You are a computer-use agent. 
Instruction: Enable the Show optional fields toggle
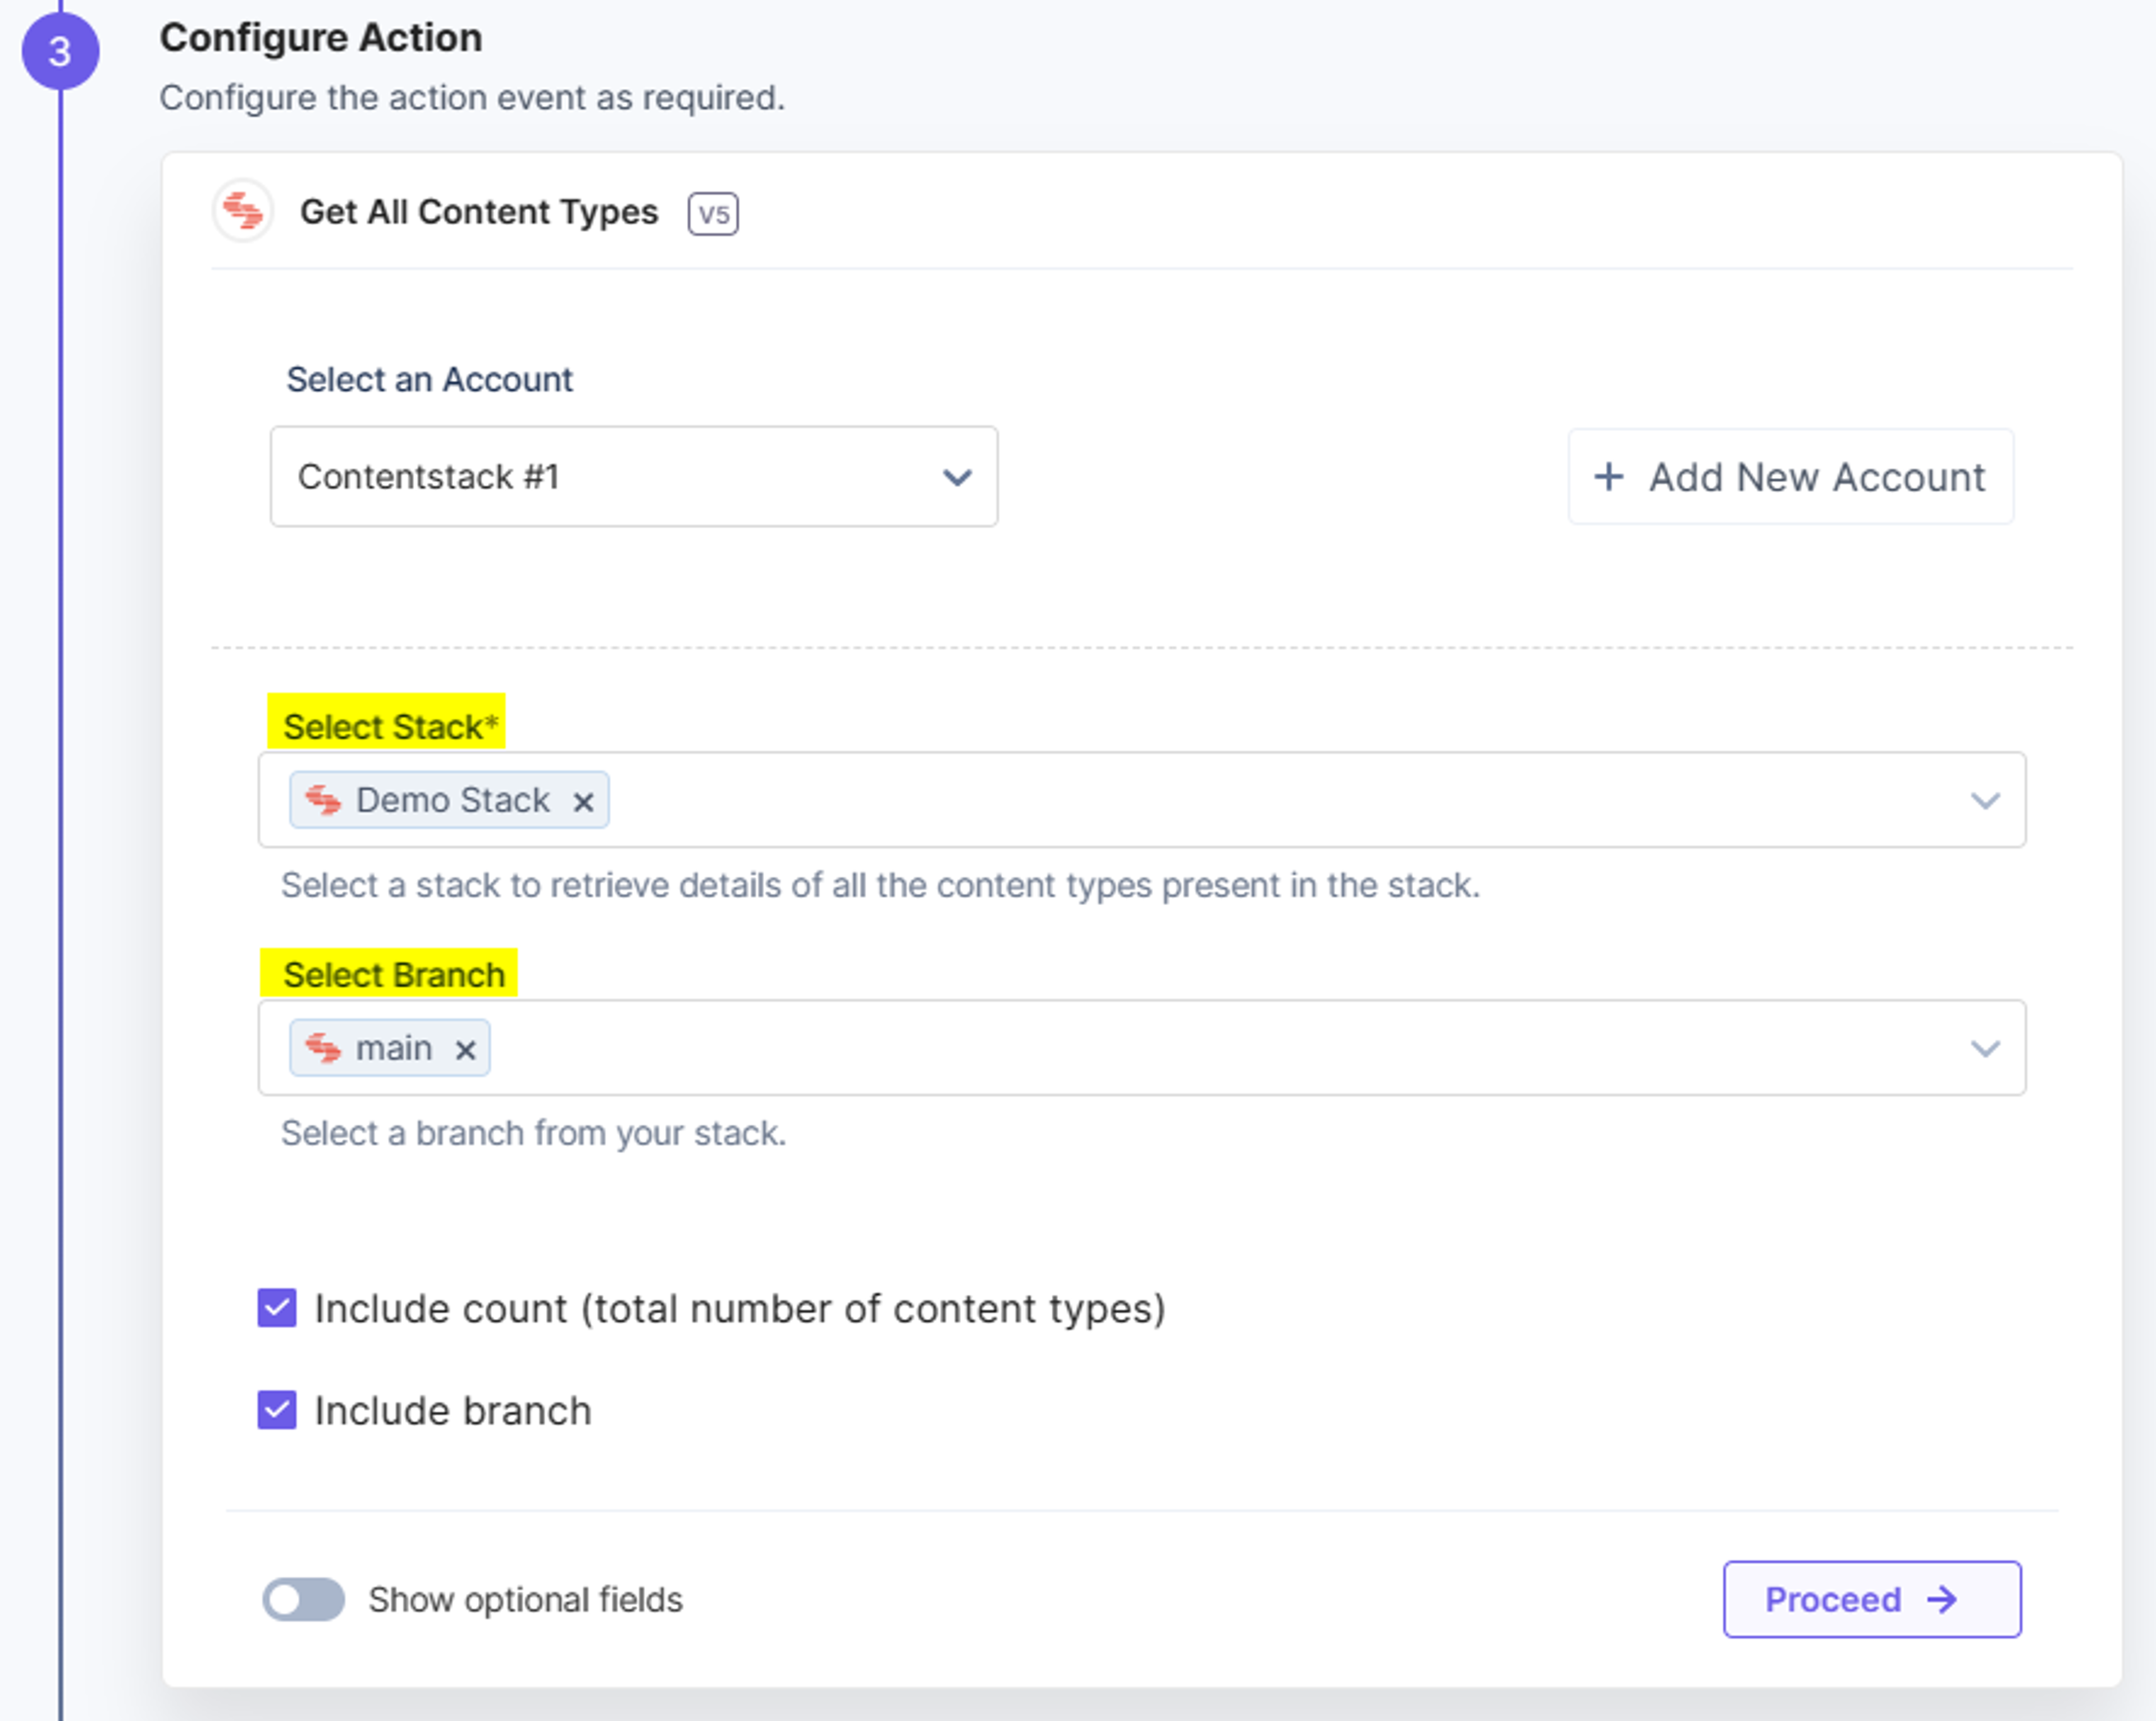304,1599
